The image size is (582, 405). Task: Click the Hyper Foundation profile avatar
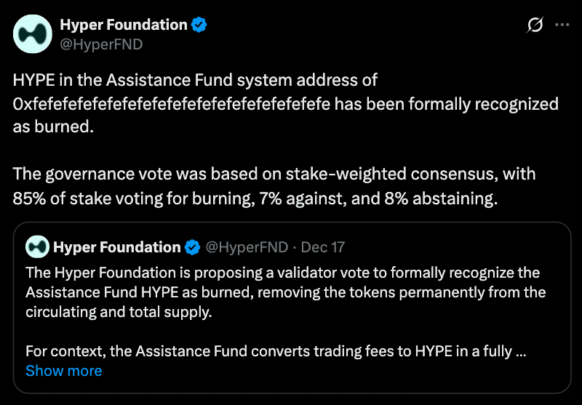click(x=33, y=35)
